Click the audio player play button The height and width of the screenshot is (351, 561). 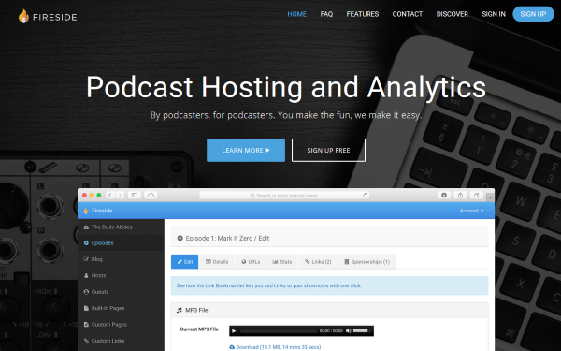point(234,331)
